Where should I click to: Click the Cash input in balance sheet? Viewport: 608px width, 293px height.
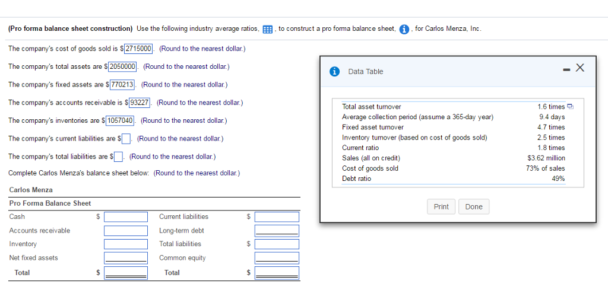126,216
